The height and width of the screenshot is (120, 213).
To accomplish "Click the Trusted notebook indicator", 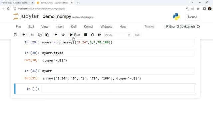I will click(149, 27).
